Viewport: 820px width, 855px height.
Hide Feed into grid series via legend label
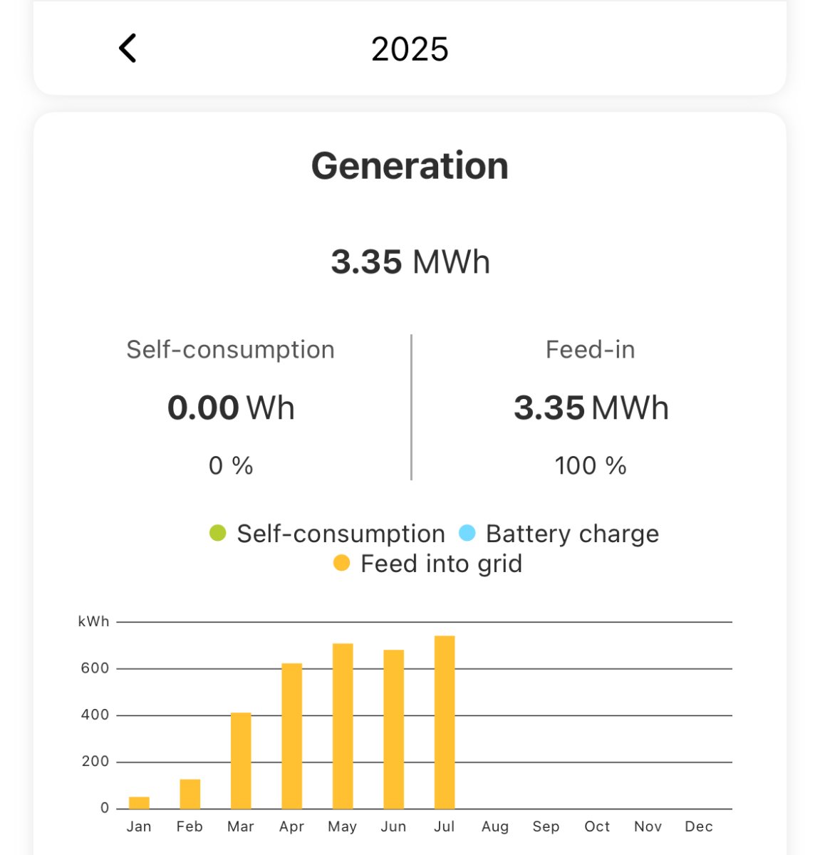point(441,564)
